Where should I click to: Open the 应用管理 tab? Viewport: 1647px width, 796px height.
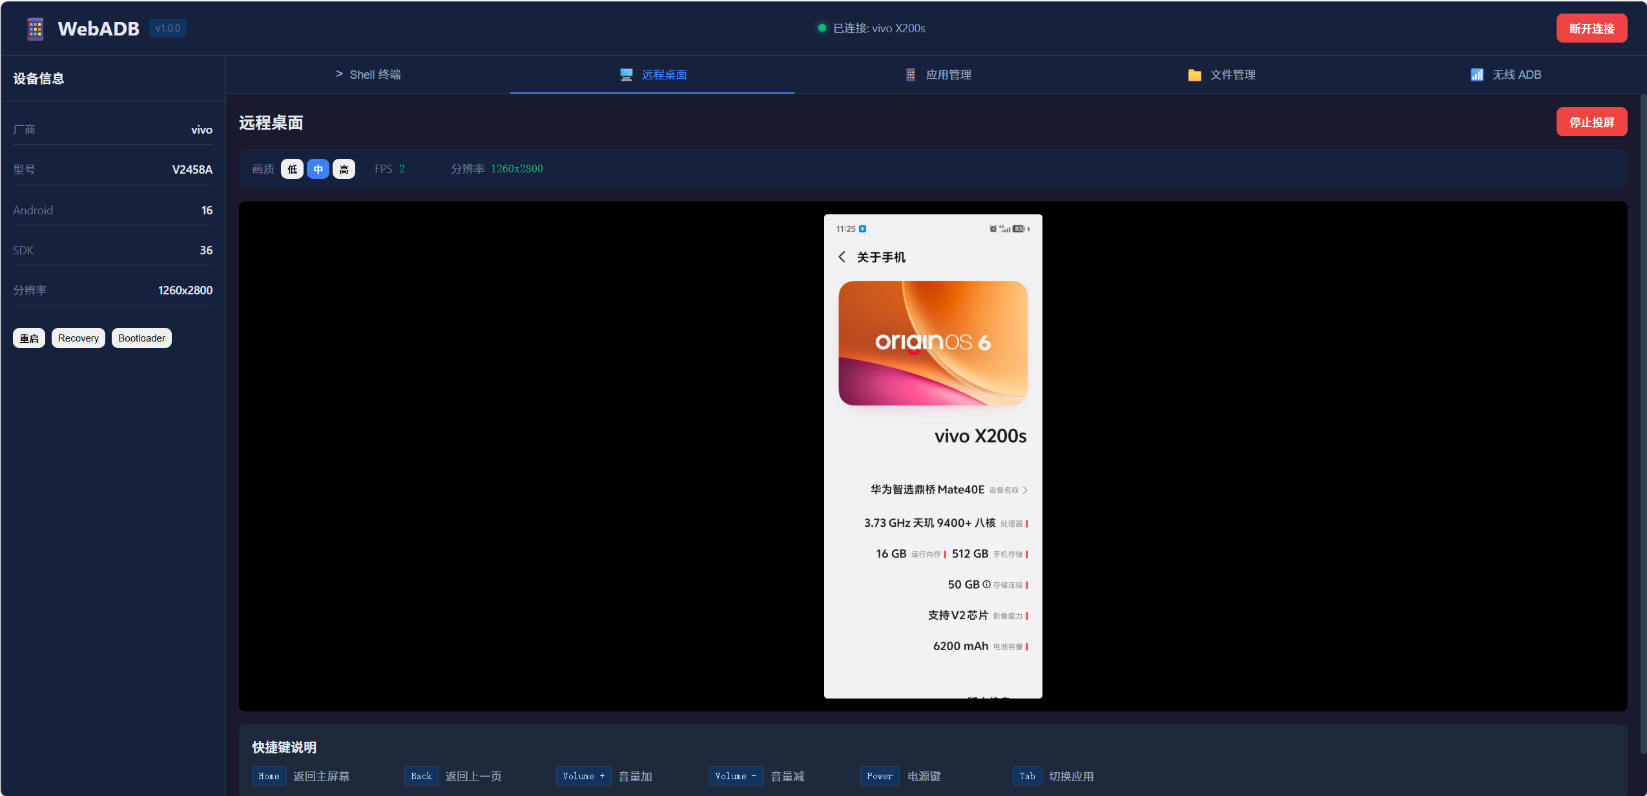(x=937, y=74)
